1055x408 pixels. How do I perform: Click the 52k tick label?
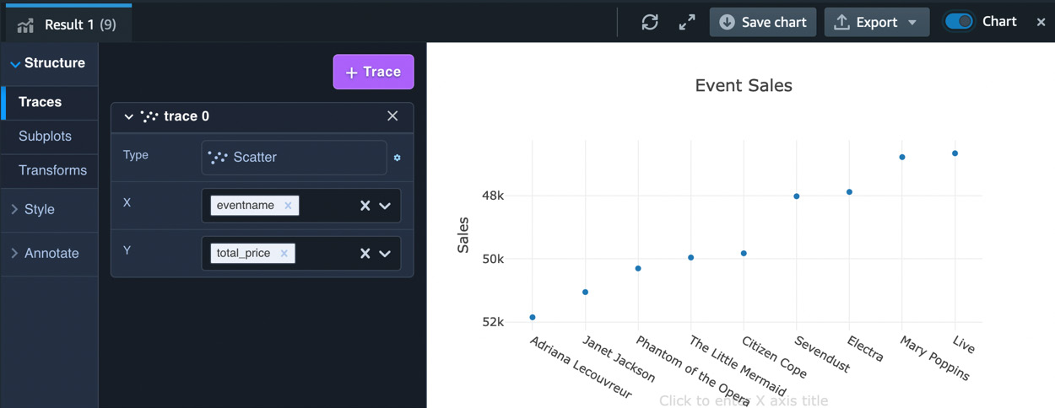coord(493,322)
